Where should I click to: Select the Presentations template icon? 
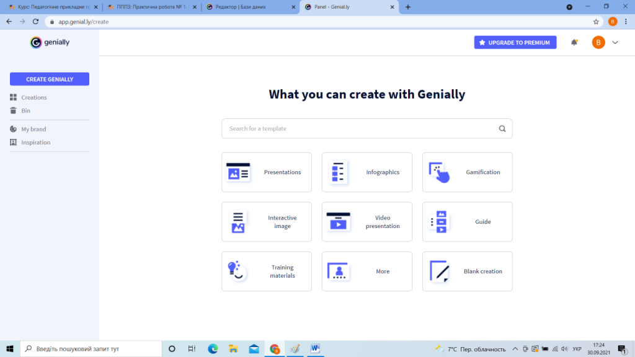coord(238,172)
